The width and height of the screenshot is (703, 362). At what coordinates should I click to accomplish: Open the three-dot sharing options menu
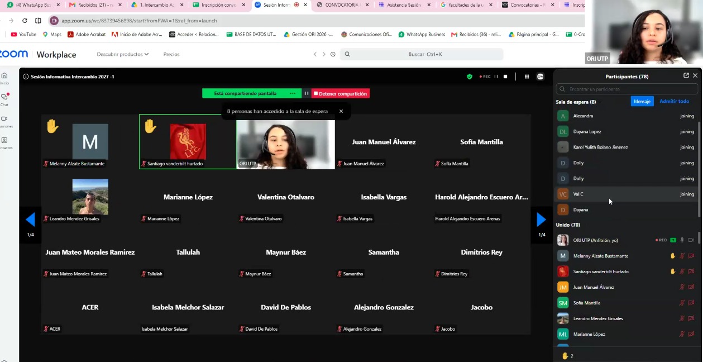click(x=293, y=93)
